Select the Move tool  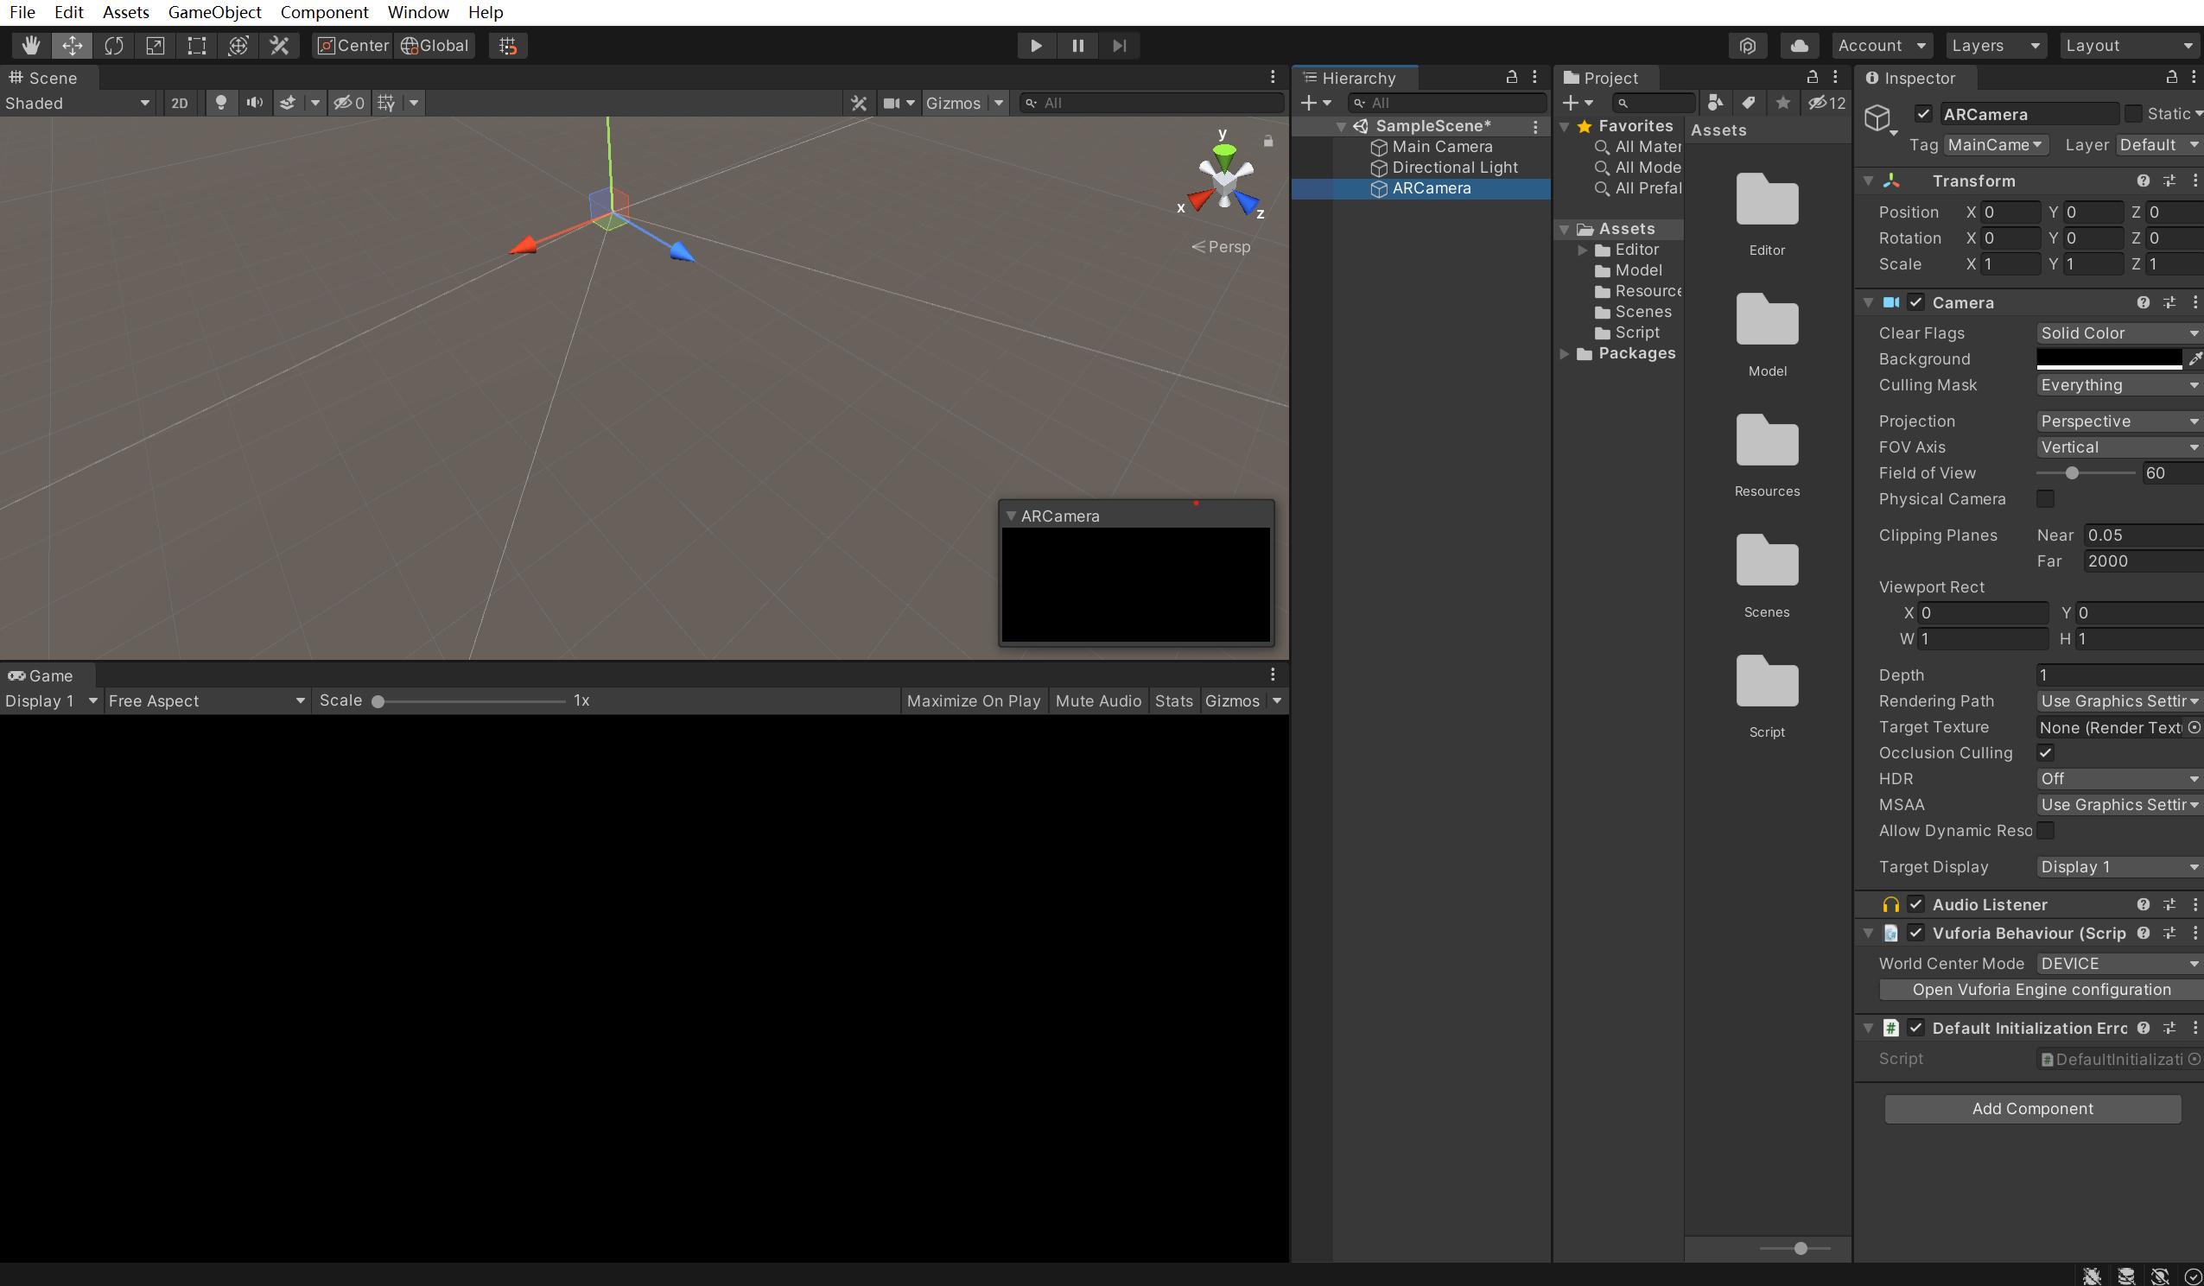pos(72,46)
